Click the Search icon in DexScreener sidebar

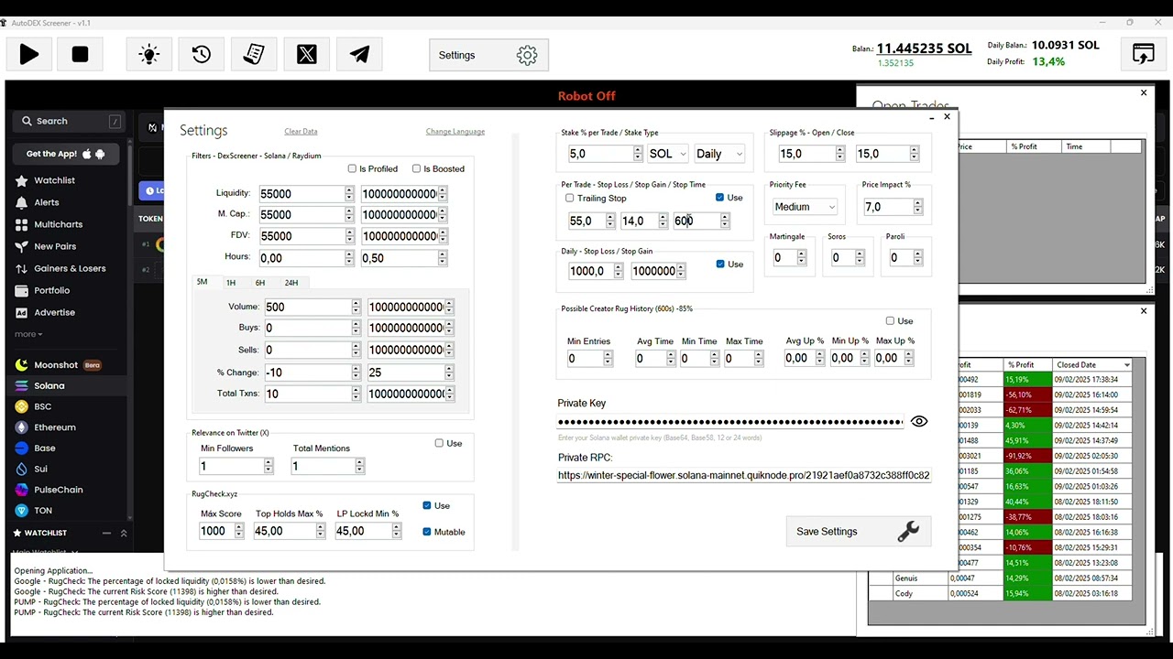(25, 121)
